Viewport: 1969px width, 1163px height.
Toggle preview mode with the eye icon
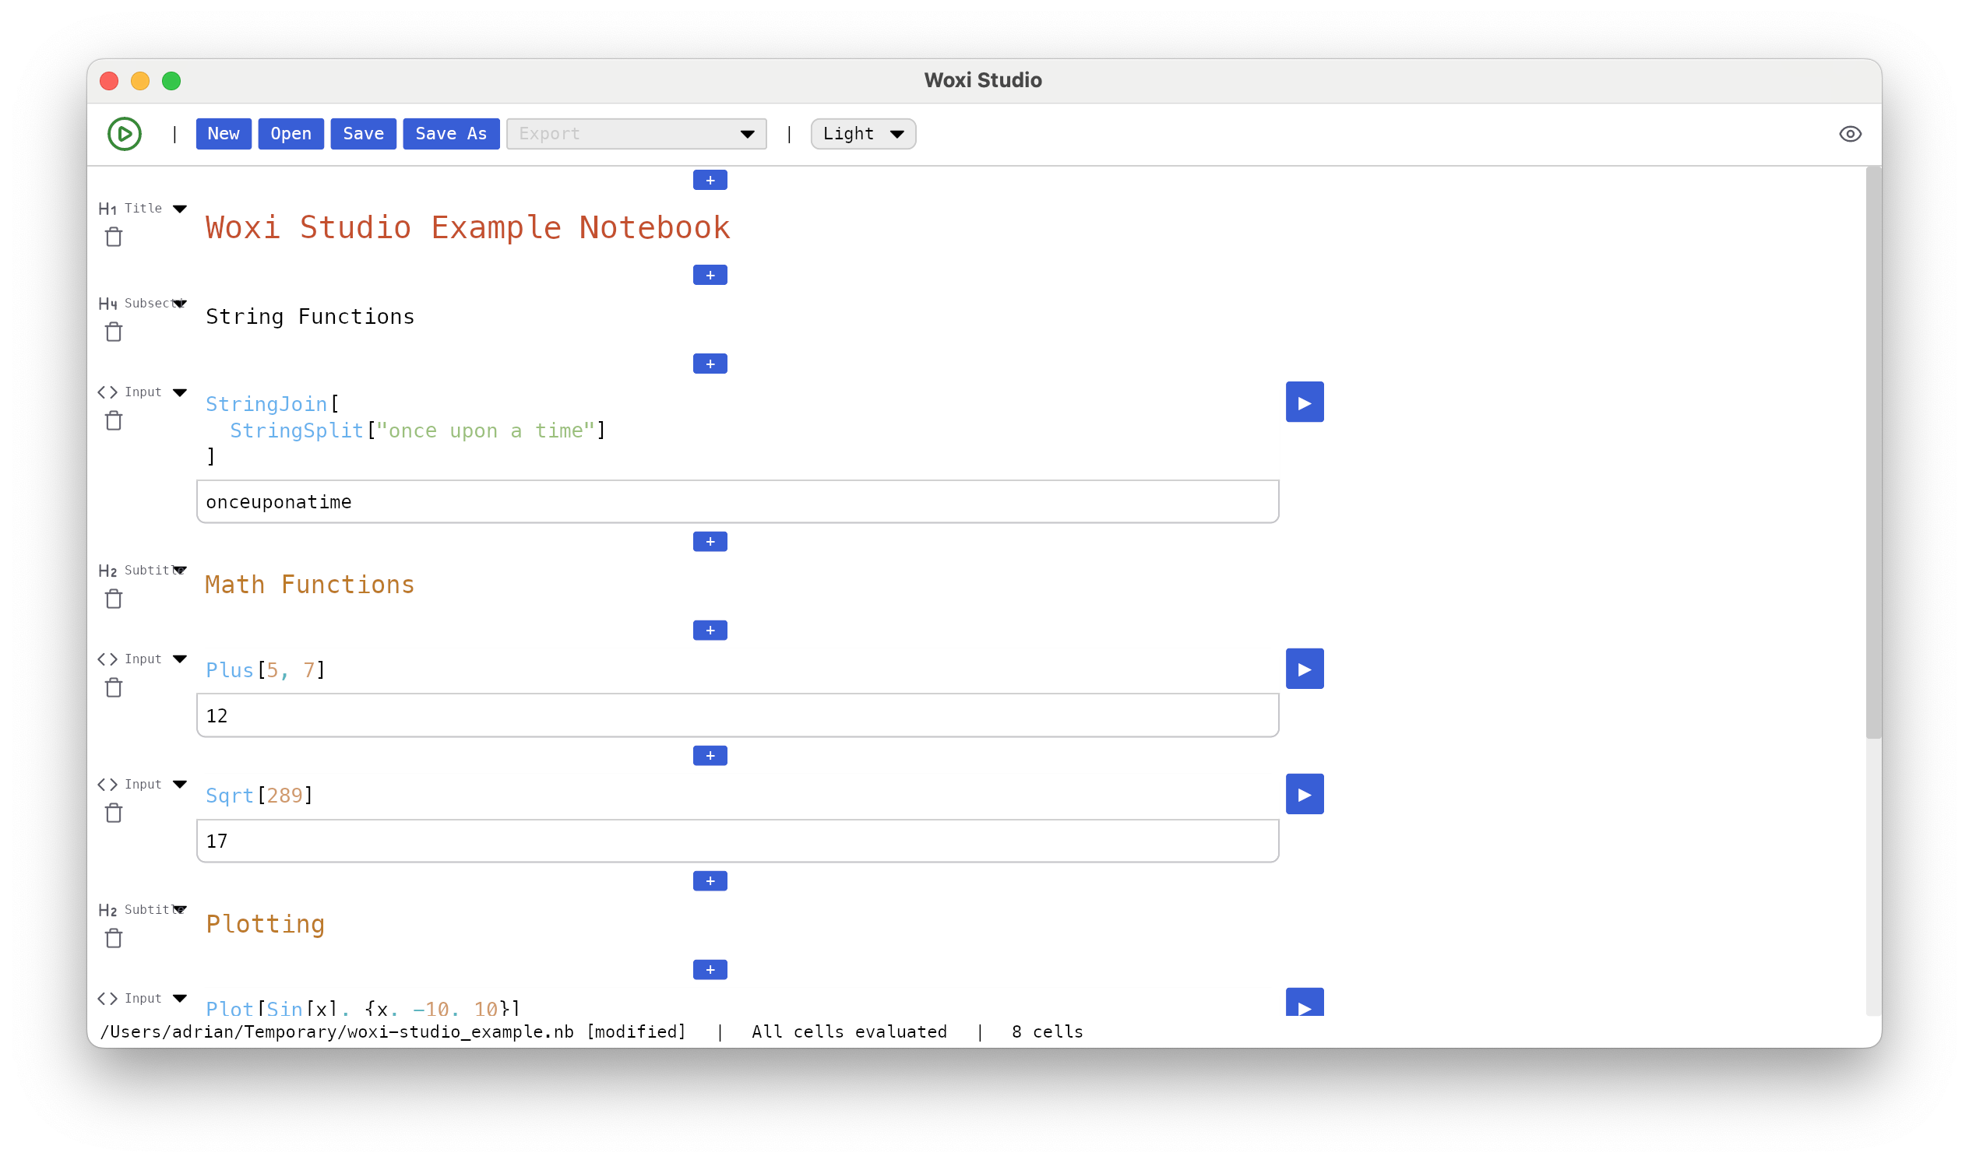[1849, 134]
